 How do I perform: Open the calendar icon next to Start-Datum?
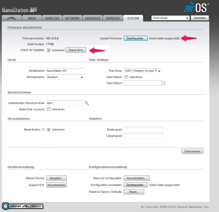(x=164, y=83)
